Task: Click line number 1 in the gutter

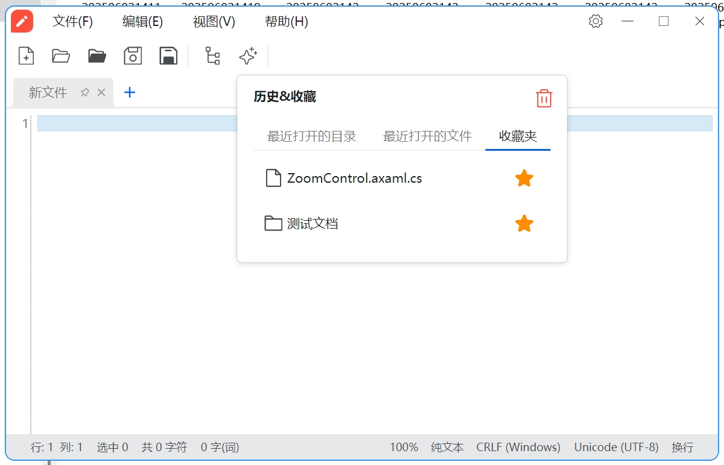Action: pos(25,124)
